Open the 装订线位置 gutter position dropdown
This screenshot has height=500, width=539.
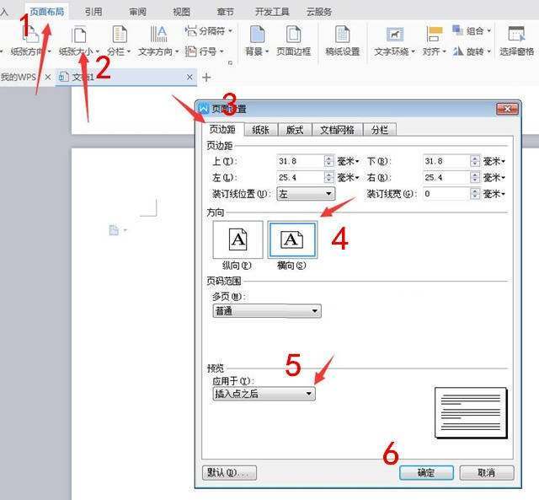pos(306,194)
